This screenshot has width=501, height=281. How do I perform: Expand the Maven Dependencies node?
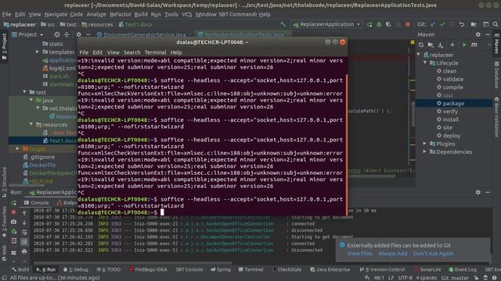425,151
